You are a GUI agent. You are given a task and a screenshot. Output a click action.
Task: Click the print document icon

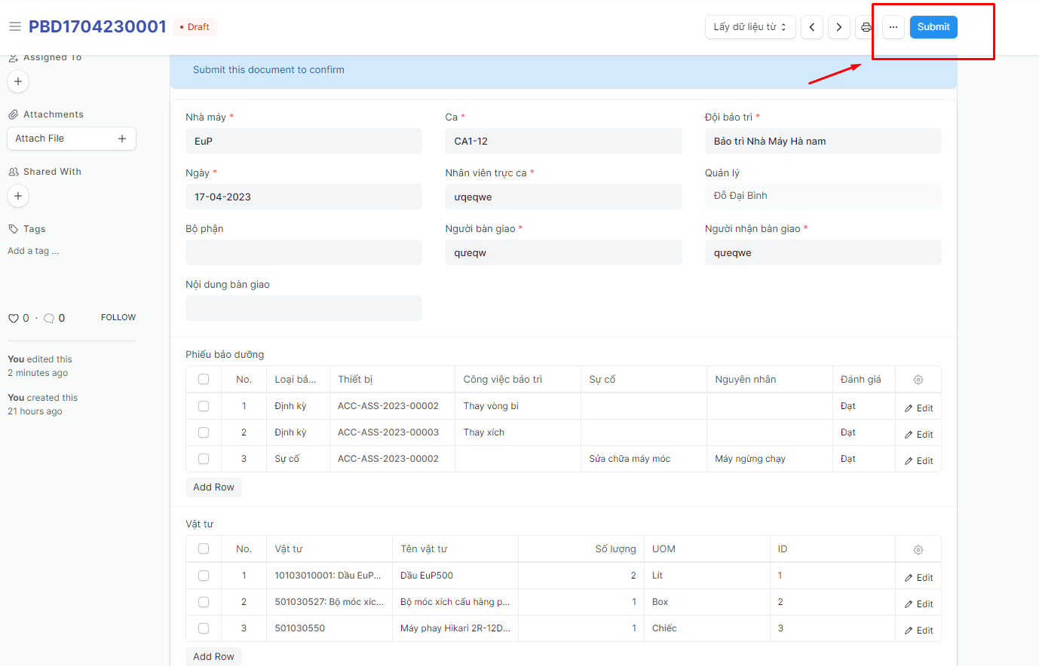coord(866,27)
